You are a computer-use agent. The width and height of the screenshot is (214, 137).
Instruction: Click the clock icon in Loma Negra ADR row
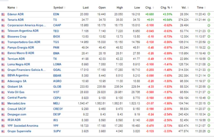tap(209, 64)
